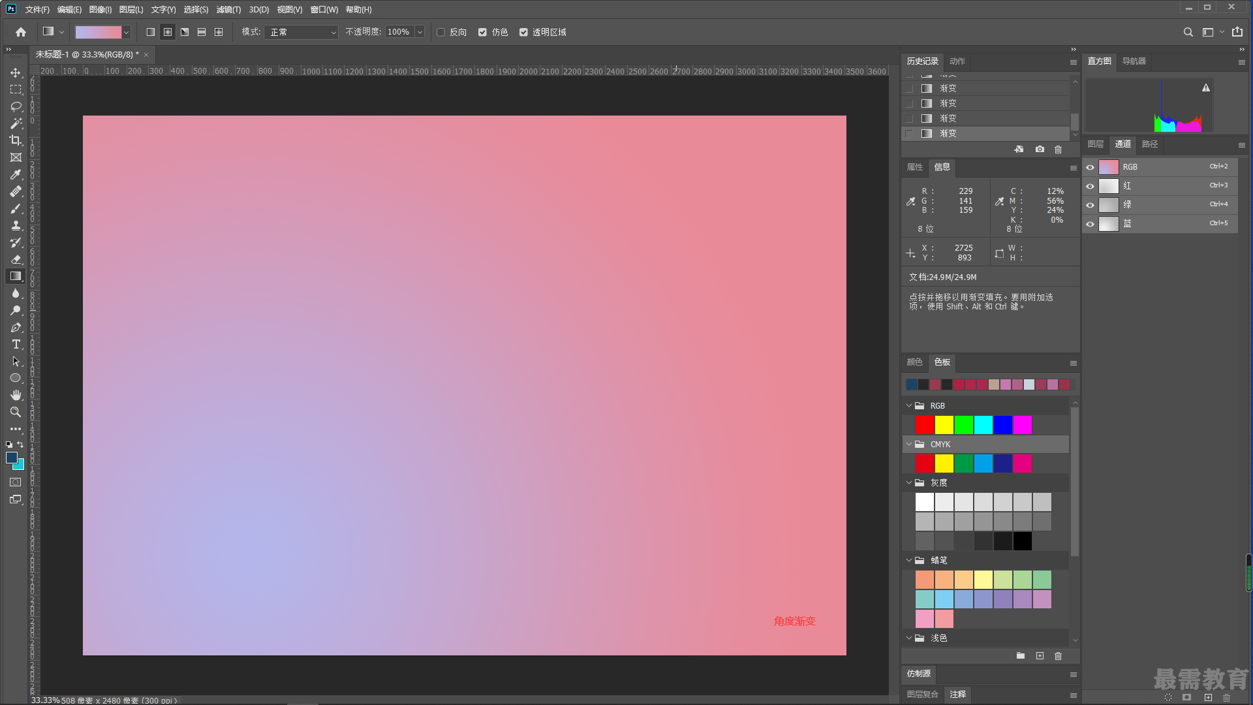
Task: Collapse the RGB swatch group
Action: coord(908,405)
